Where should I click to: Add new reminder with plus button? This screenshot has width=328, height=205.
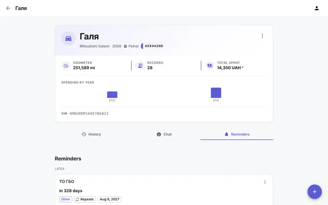click(314, 192)
